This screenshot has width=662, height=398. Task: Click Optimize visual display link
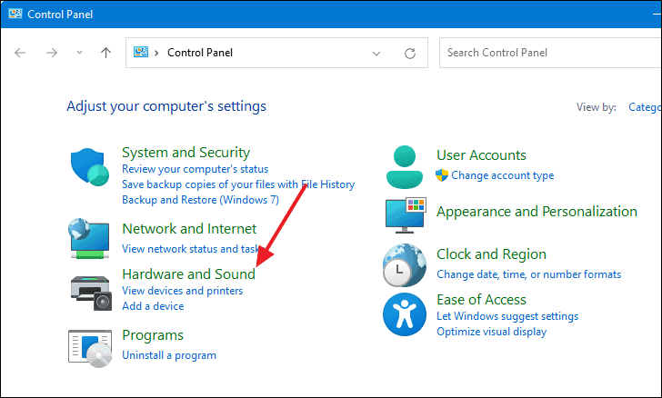coord(491,332)
